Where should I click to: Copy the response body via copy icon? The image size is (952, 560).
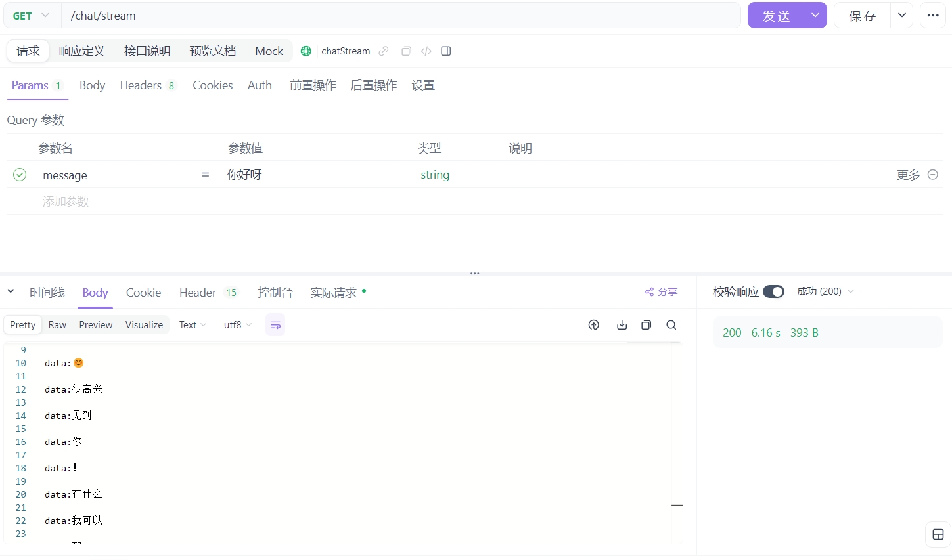pos(646,324)
